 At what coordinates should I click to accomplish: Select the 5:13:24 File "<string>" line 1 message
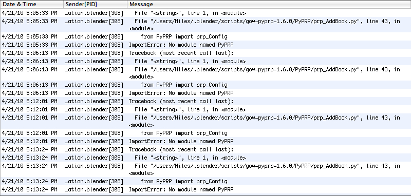pos(190,158)
